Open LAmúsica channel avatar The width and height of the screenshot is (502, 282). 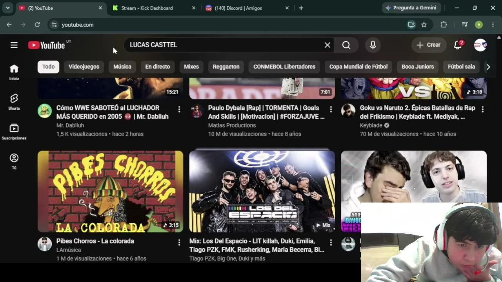[45, 244]
